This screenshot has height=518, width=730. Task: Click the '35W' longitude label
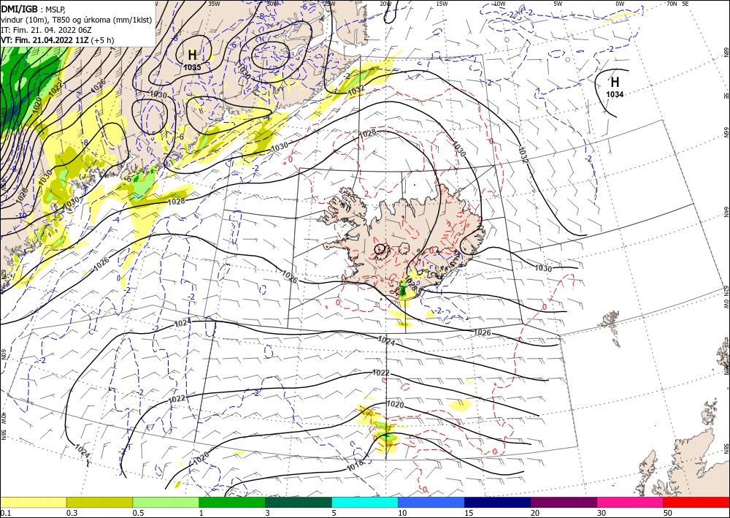(214, 4)
